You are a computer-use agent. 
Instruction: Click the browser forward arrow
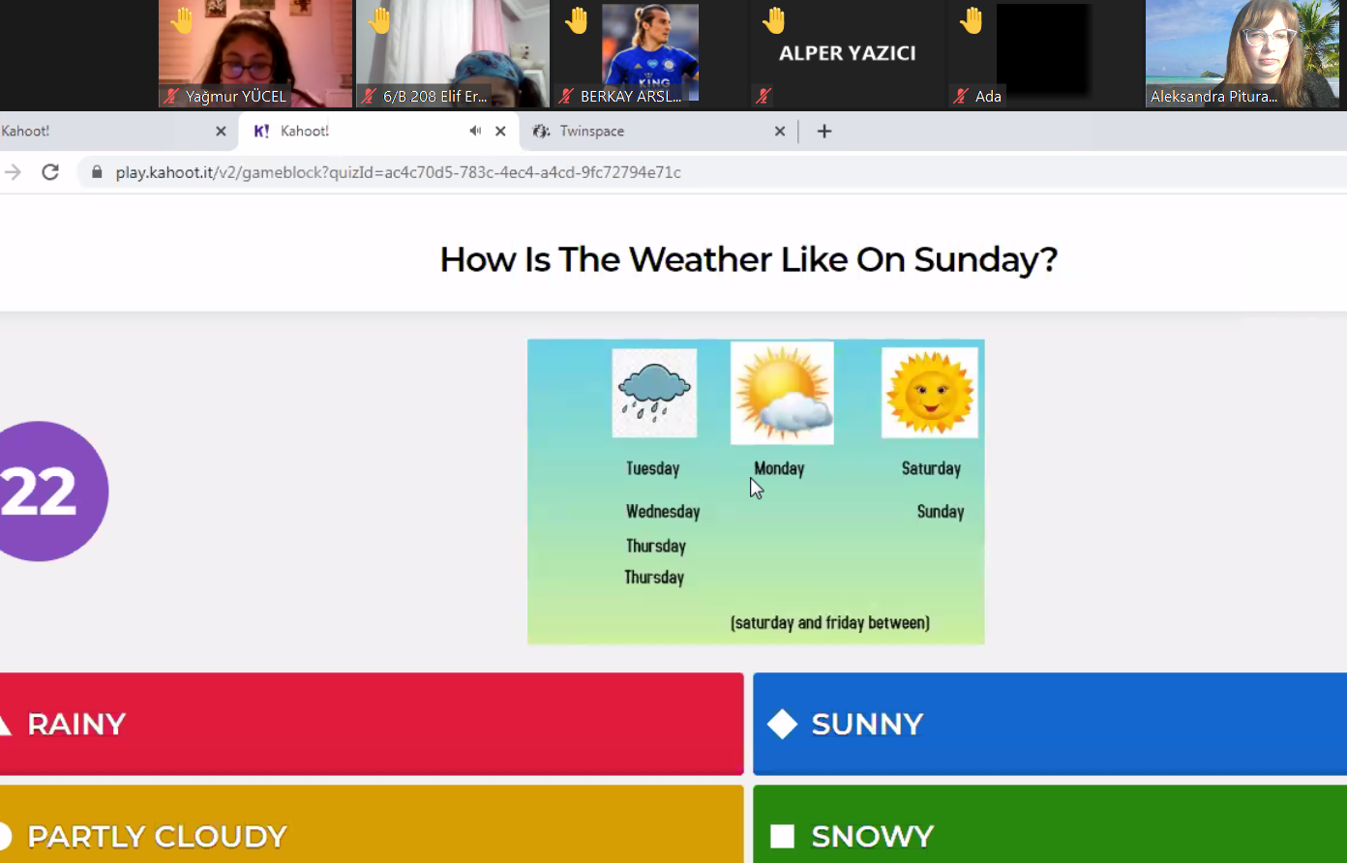pyautogui.click(x=13, y=172)
